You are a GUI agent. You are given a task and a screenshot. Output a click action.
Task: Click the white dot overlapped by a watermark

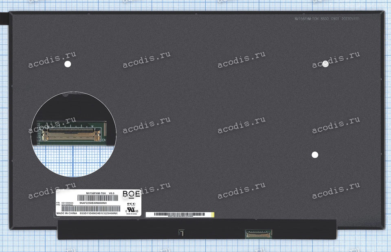tap(325, 64)
